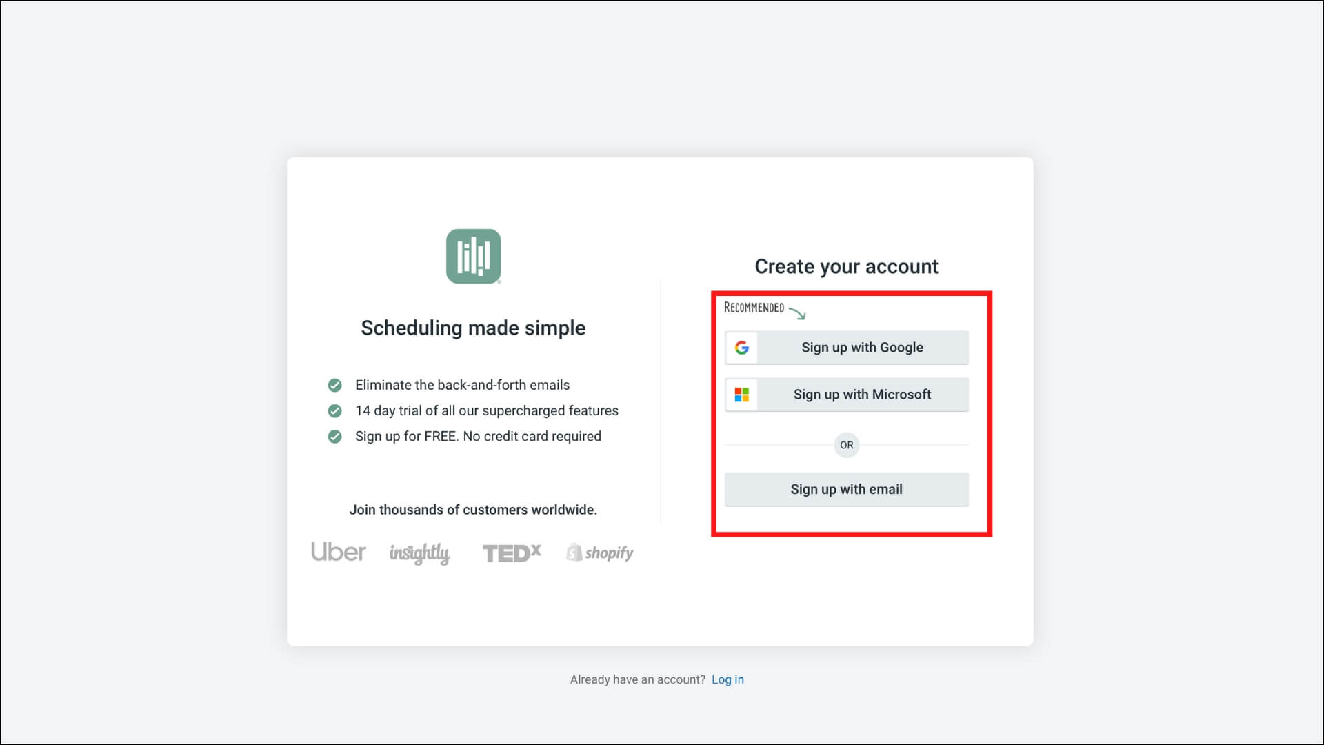Click the Already have an account text
The image size is (1324, 745).
point(637,679)
